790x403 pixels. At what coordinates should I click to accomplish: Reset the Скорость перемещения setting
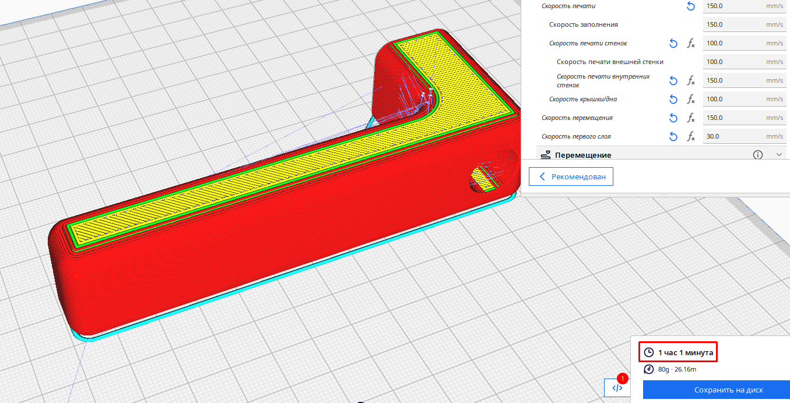(x=673, y=118)
